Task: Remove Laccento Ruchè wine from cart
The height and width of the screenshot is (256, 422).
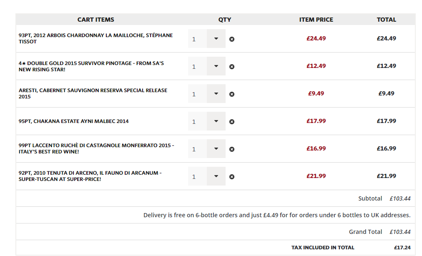Action: 232,149
